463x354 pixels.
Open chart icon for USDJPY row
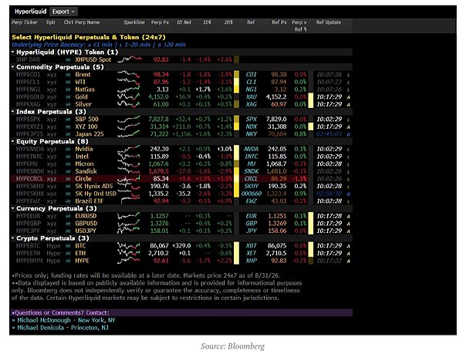[x=68, y=231]
